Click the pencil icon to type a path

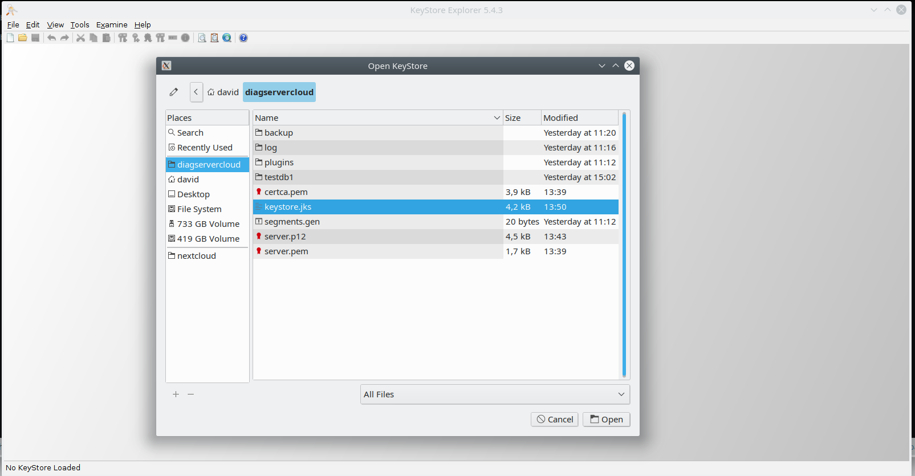(x=174, y=92)
